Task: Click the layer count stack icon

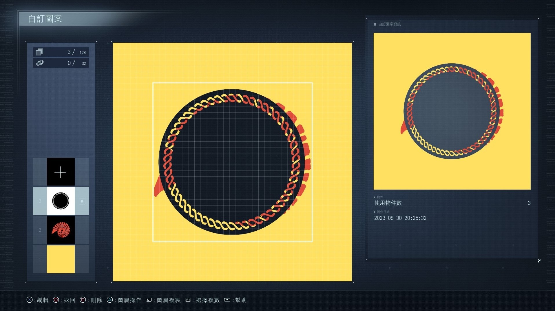Action: 39,52
